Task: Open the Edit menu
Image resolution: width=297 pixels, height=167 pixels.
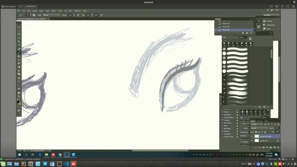Action: [29, 11]
